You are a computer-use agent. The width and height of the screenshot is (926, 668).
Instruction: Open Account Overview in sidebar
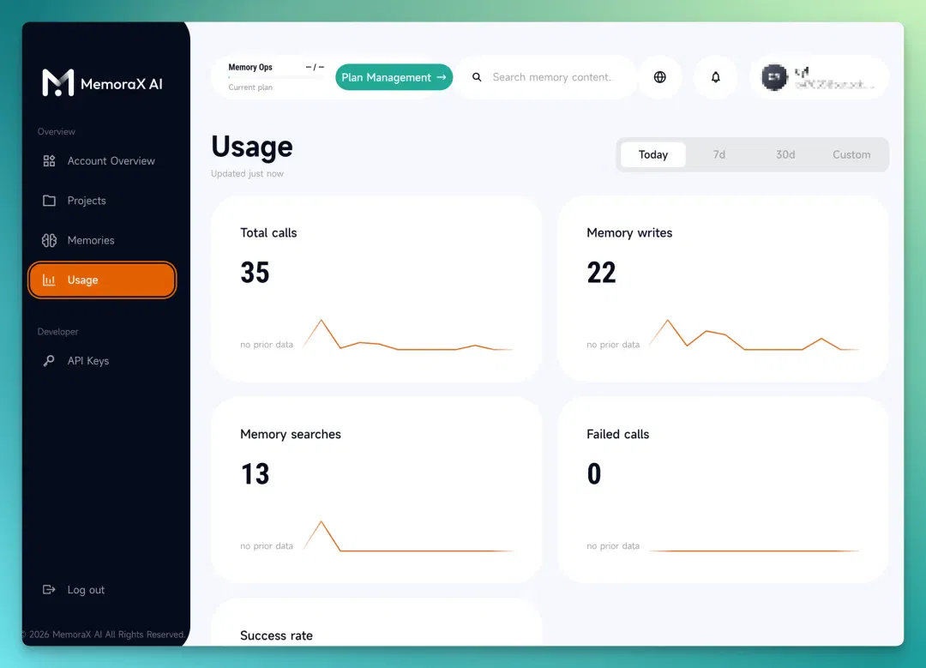point(101,160)
